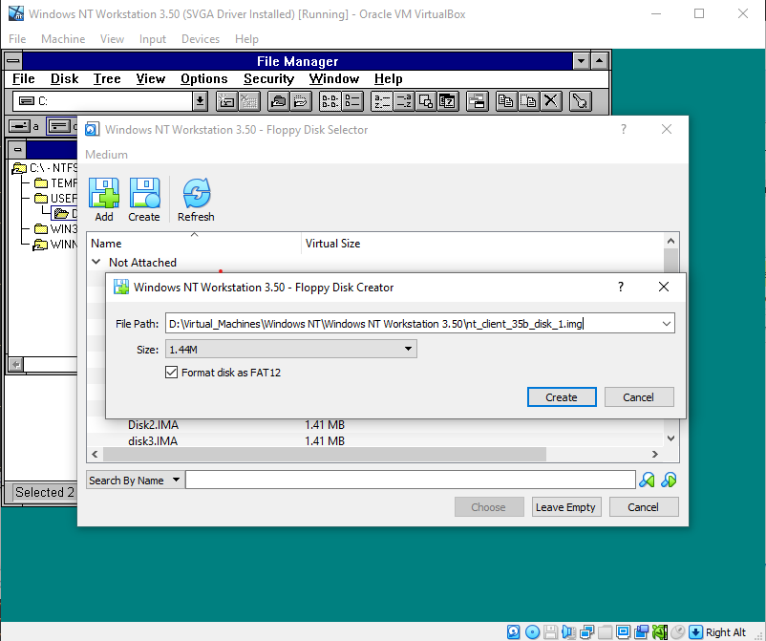
Task: Sort File Manager files by size icon
Action: pos(426,101)
